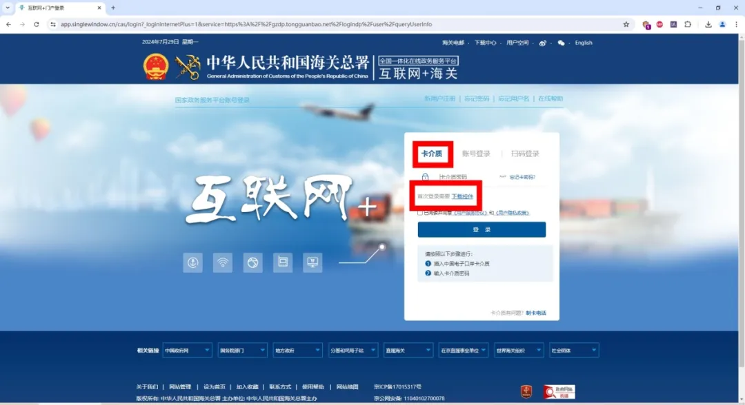Click the Wi-Fi signal icon under the banner
This screenshot has height=405, width=745.
(x=223, y=262)
